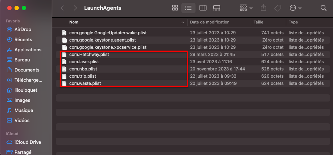Select iCloud Drive in the sidebar
Image resolution: width=333 pixels, height=155 pixels.
tap(28, 142)
